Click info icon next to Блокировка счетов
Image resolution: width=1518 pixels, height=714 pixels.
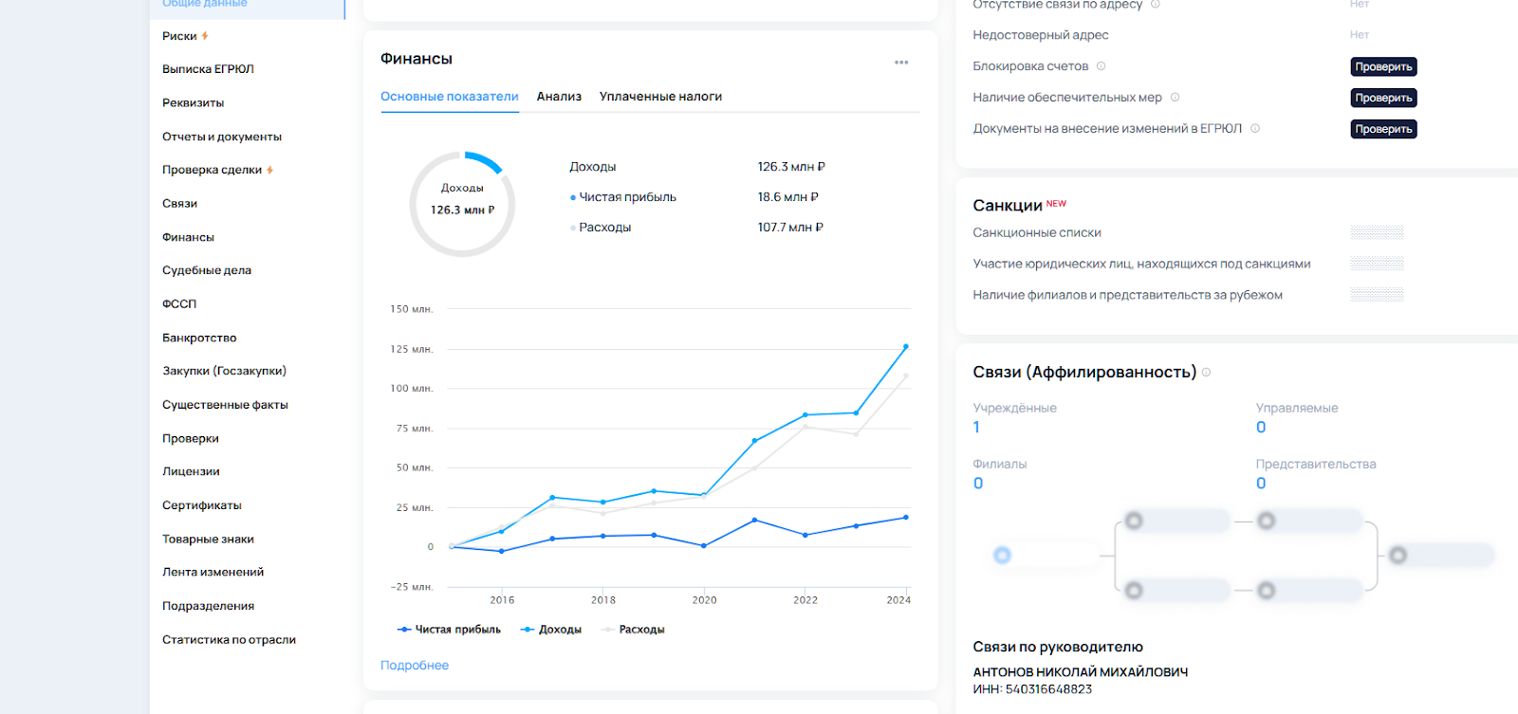(1101, 66)
